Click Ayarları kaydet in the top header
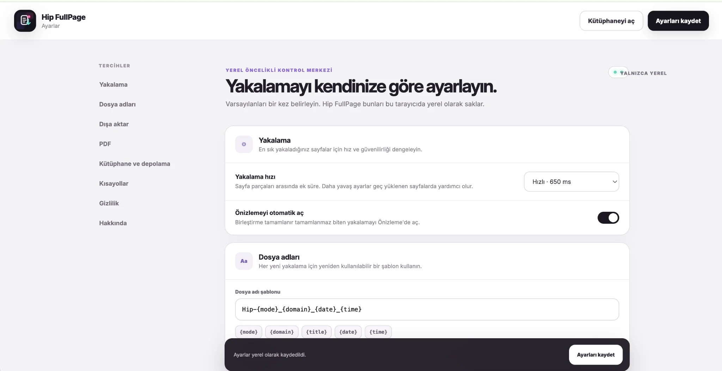This screenshot has width=722, height=371. (x=678, y=21)
